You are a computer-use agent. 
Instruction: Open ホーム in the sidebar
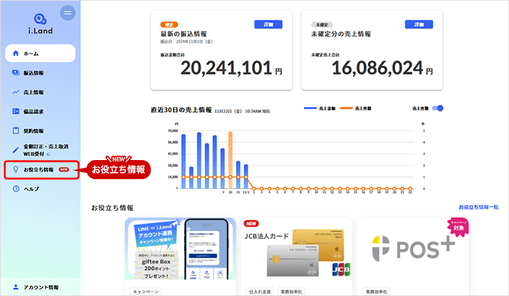click(x=40, y=53)
